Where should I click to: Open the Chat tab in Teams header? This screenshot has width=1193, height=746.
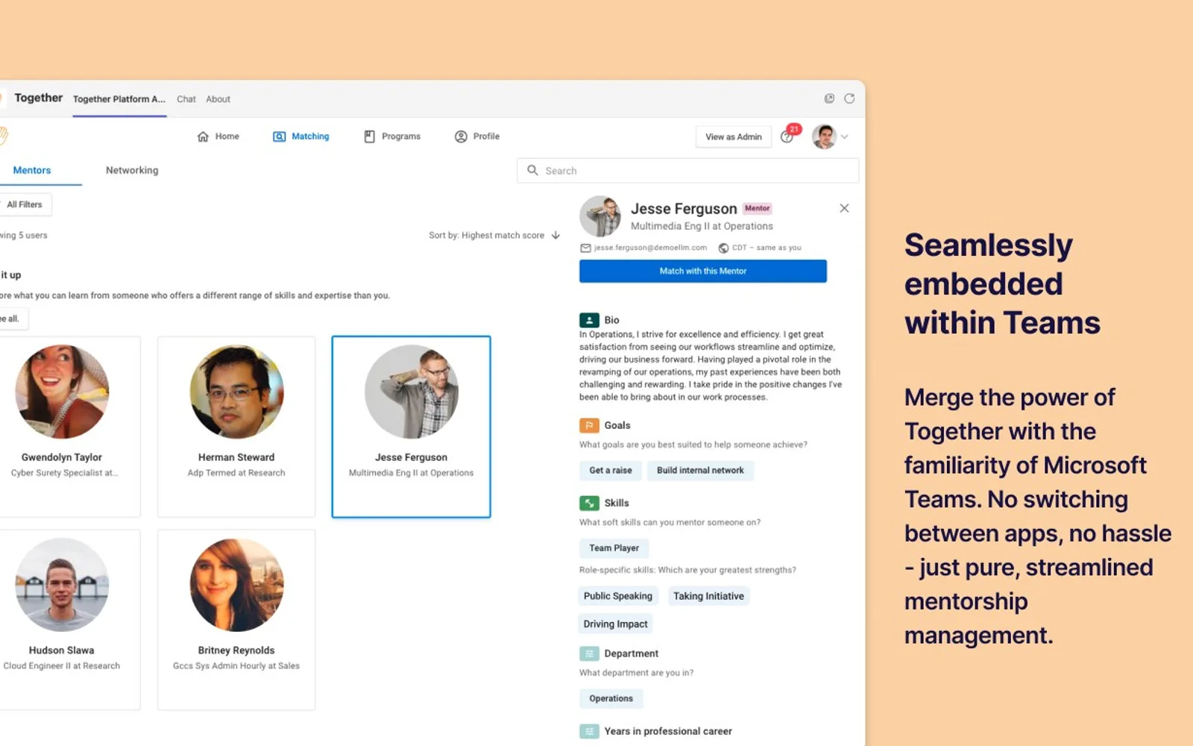pyautogui.click(x=186, y=99)
